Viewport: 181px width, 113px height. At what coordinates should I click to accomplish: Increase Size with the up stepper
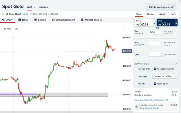pos(162,31)
